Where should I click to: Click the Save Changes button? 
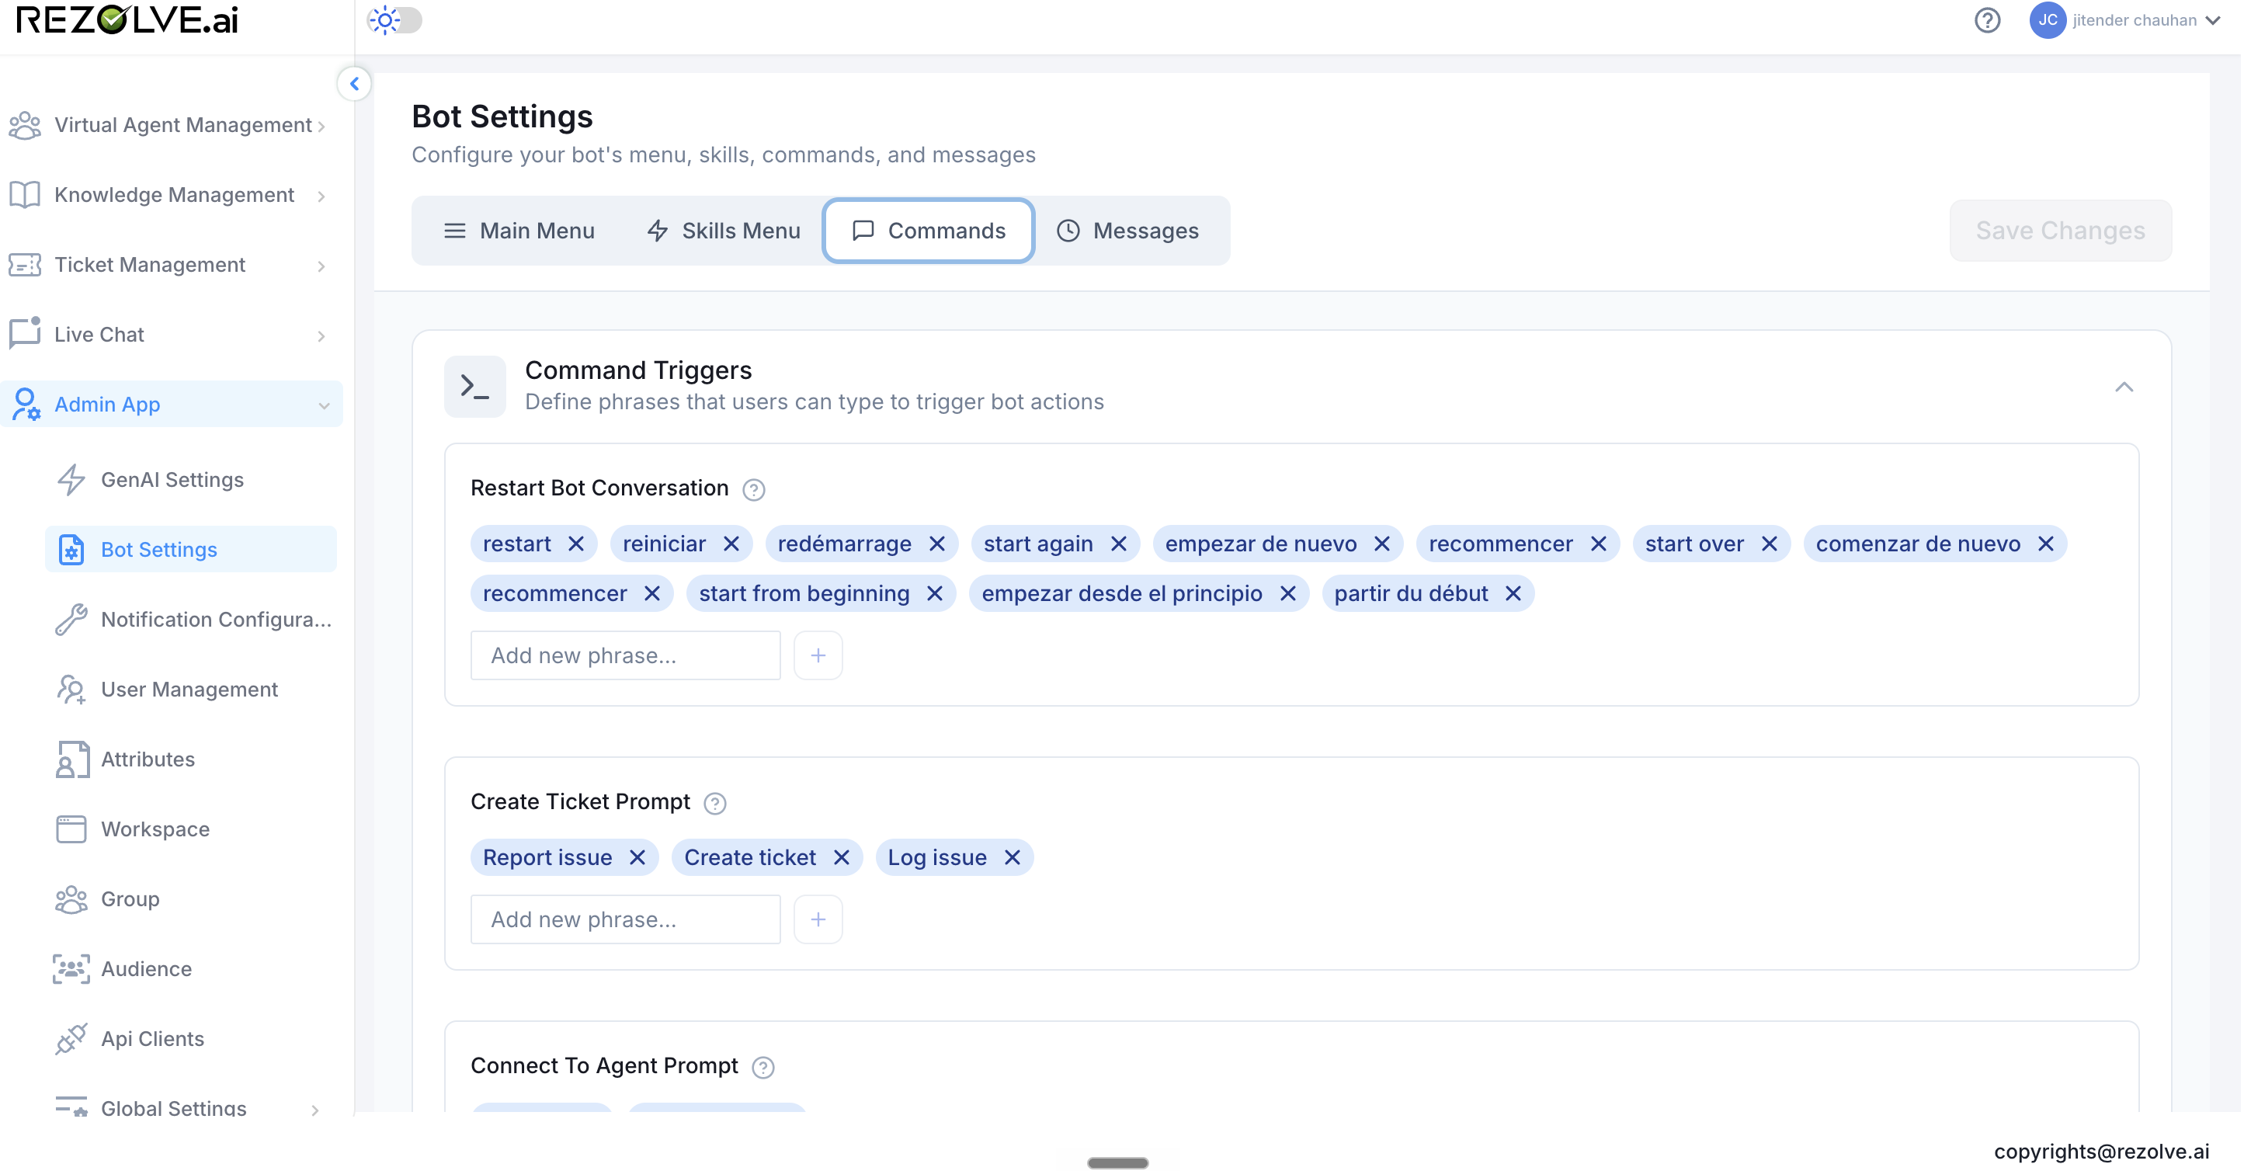(x=2060, y=230)
